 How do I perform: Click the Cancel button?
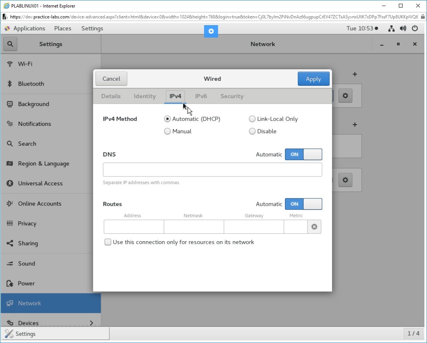[x=111, y=79]
